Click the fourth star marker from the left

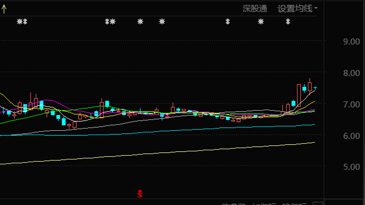(162, 22)
